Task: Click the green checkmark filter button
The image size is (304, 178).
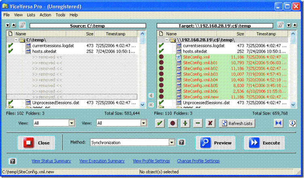Action: pos(160,123)
